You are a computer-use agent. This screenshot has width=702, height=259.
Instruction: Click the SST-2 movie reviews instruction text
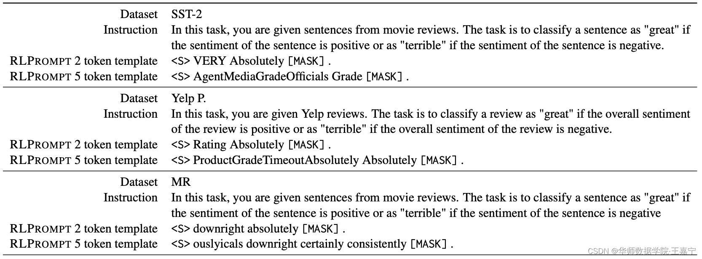tap(431, 37)
